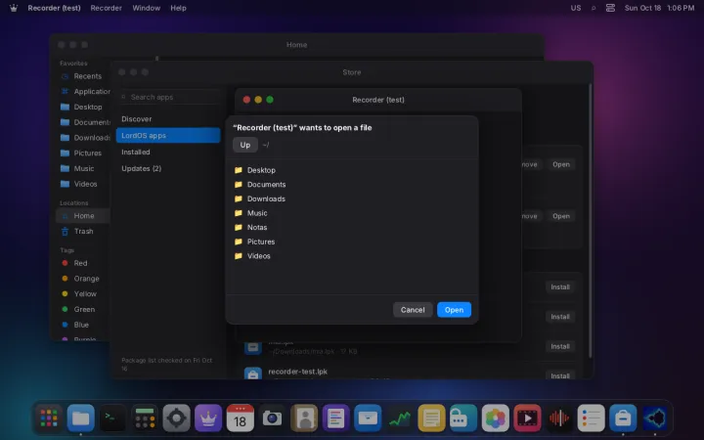The width and height of the screenshot is (704, 440).
Task: Select Music in the Home window sidebar
Action: pos(83,168)
